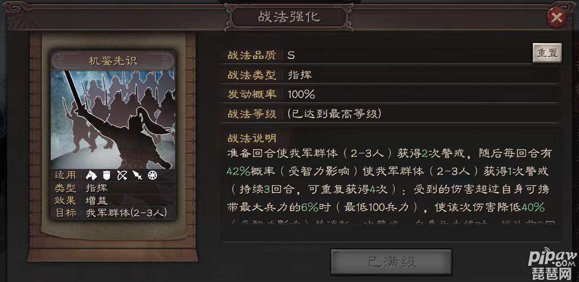Image resolution: width=579 pixels, height=282 pixels.
Task: Select the 机鉴先识 card title banner
Action: tap(113, 60)
